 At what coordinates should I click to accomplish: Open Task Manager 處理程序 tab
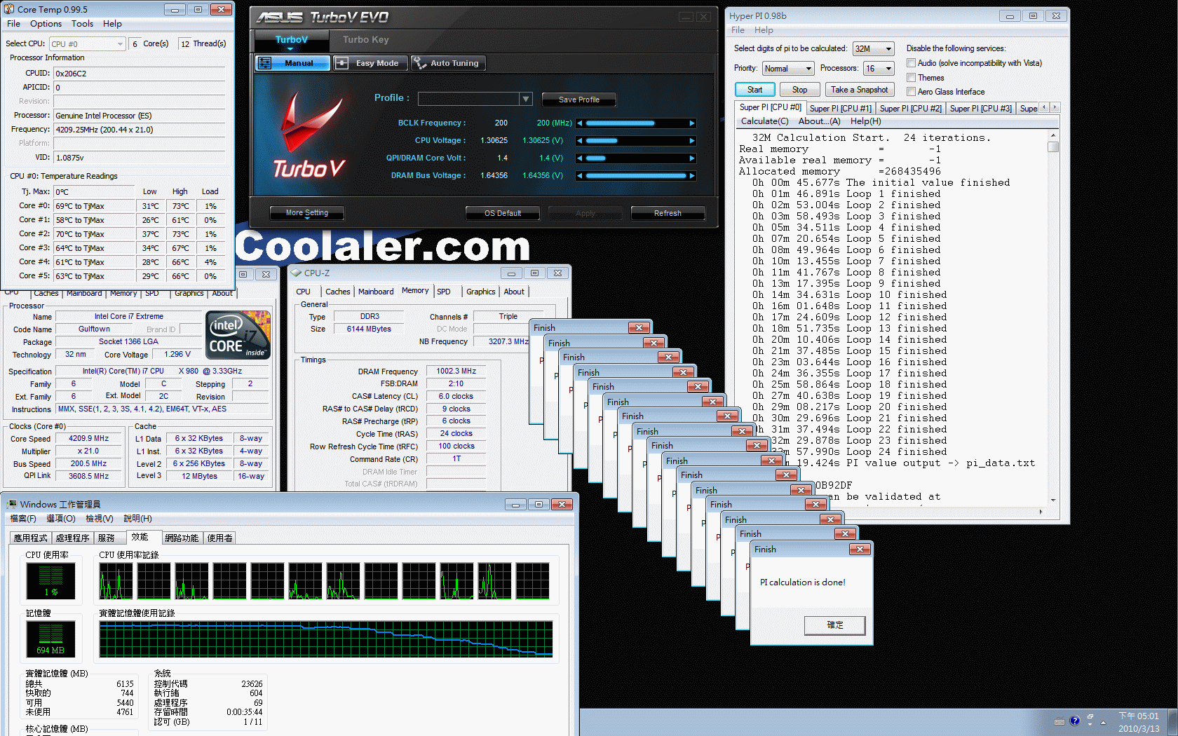click(72, 538)
